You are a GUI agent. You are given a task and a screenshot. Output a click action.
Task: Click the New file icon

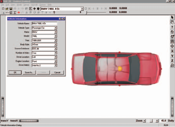tap(3, 9)
